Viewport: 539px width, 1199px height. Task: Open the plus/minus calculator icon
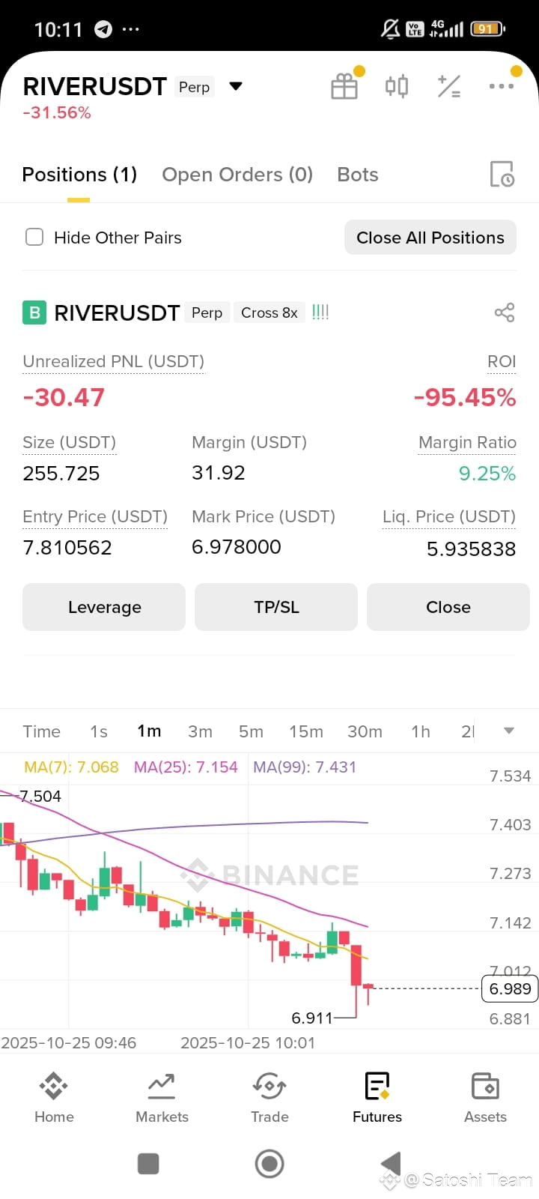pyautogui.click(x=448, y=86)
